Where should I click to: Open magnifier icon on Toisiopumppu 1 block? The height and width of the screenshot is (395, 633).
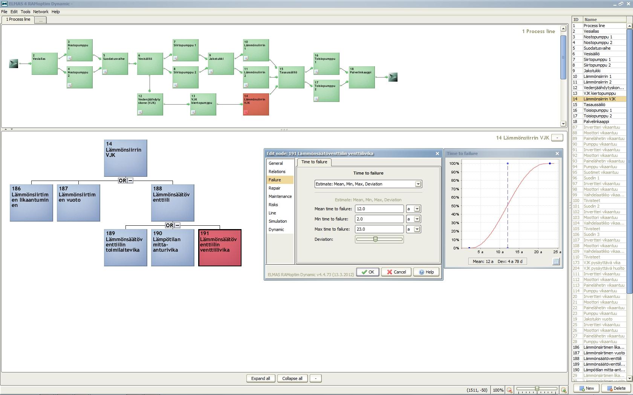(316, 71)
